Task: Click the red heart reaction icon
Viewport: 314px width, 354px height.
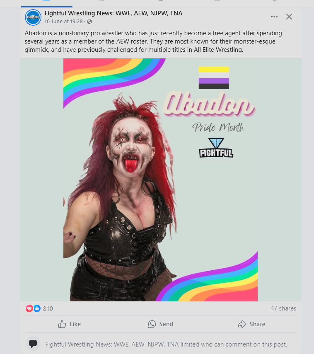Action: [x=29, y=308]
